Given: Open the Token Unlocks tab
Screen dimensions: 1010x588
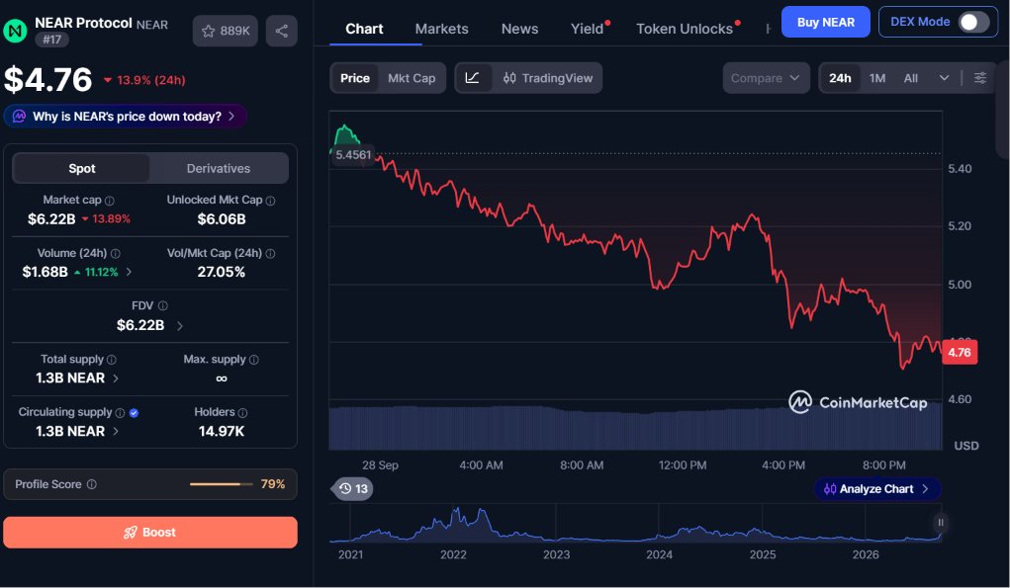Looking at the screenshot, I should click(x=685, y=29).
